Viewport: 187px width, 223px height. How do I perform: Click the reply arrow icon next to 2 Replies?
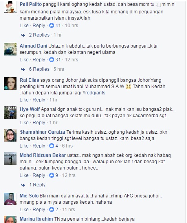click(23, 35)
